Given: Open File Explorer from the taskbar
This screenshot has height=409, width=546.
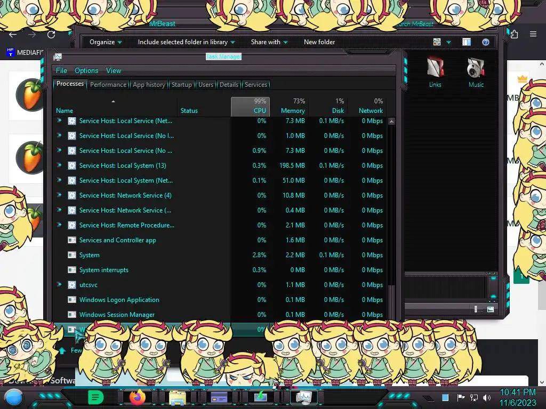Looking at the screenshot, I should click(x=177, y=397).
